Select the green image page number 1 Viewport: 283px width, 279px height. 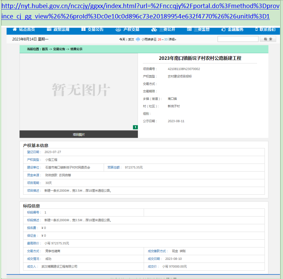click(135, 127)
